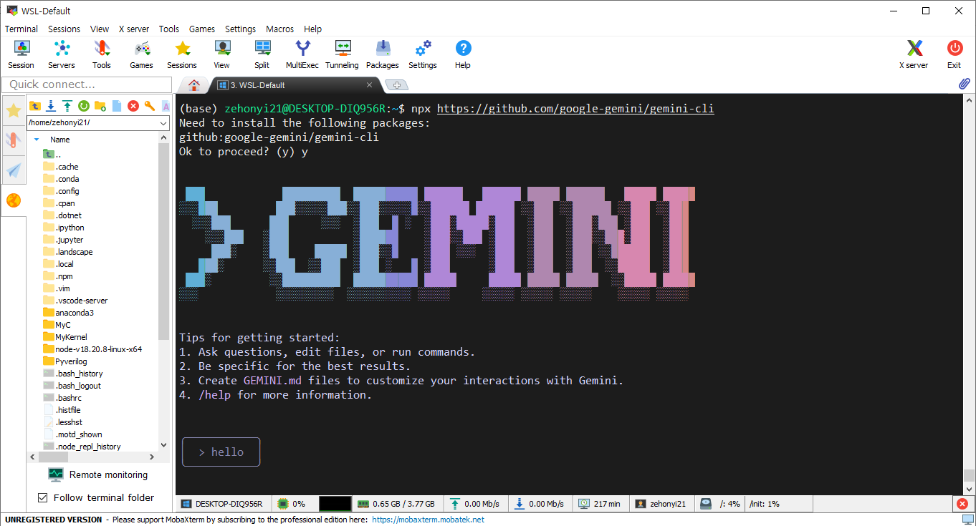This screenshot has width=976, height=526.
Task: Close the WSL-Default tab
Action: tap(369, 85)
